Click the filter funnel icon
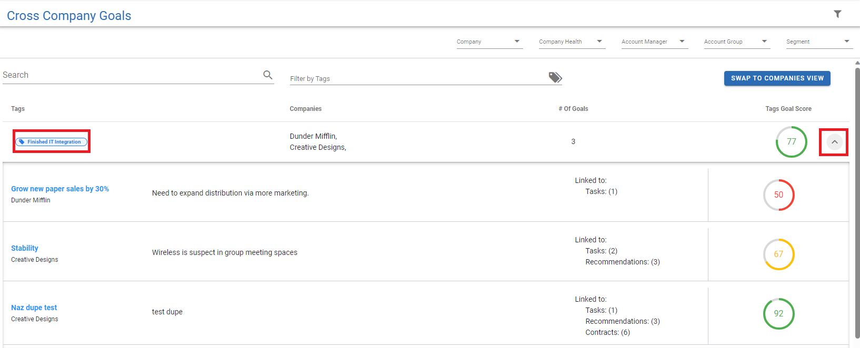Viewport: 860px width, 348px height. tap(837, 14)
